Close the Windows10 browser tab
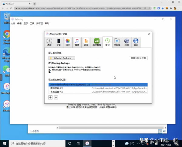This screenshot has width=182, height=147. coord(30,4)
